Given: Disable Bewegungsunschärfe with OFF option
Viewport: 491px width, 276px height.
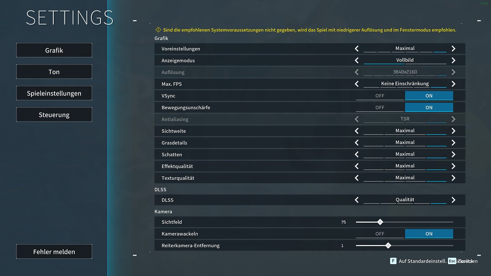Looking at the screenshot, I should tap(380, 107).
